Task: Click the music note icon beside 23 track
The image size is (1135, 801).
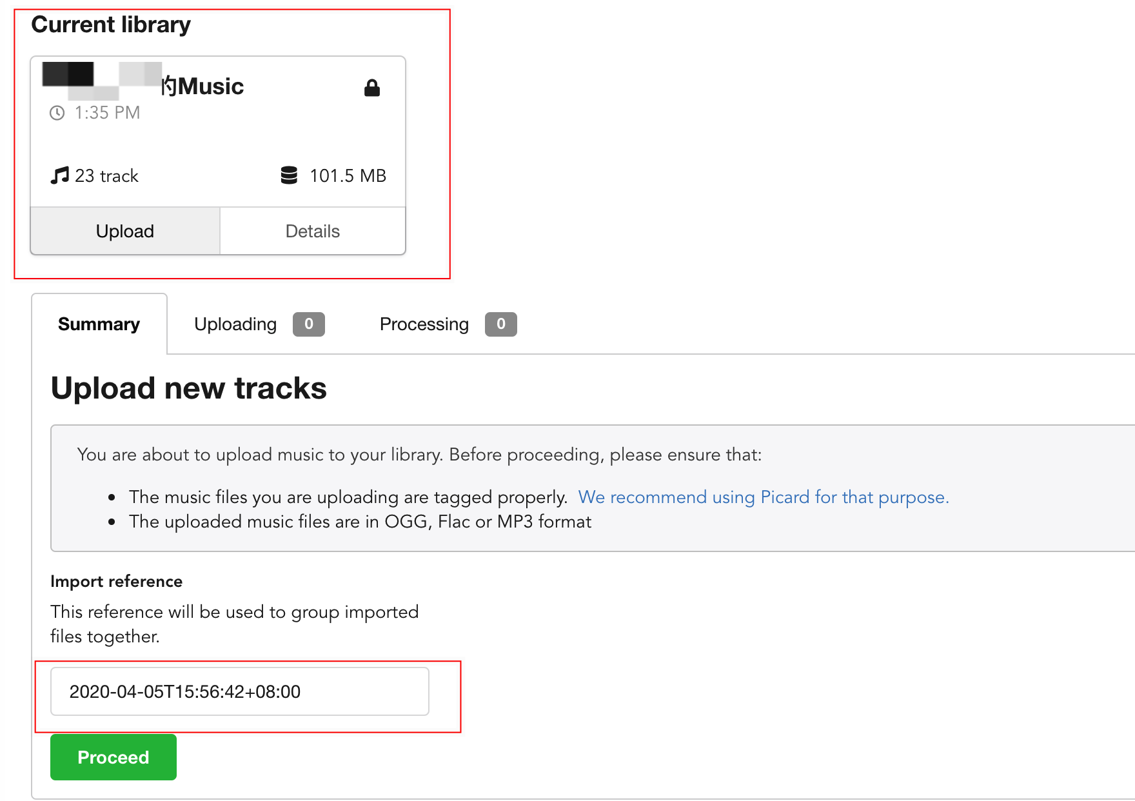Action: pyautogui.click(x=59, y=175)
